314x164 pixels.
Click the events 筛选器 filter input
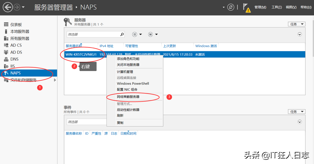click(x=87, y=122)
